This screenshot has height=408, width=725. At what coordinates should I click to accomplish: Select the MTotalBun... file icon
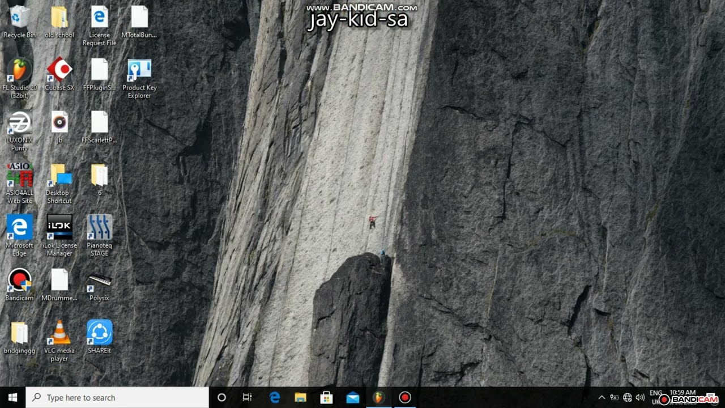[x=139, y=23]
